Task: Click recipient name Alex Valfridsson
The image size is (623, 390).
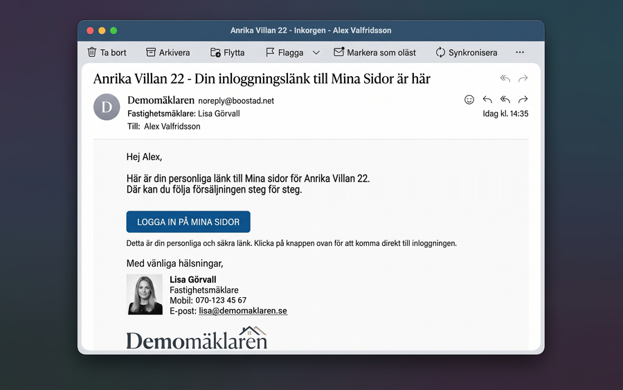Action: pos(172,127)
